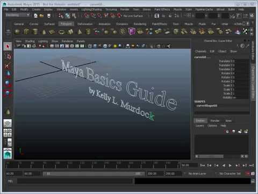Open the No Anim Layer dropdown

[197, 174]
